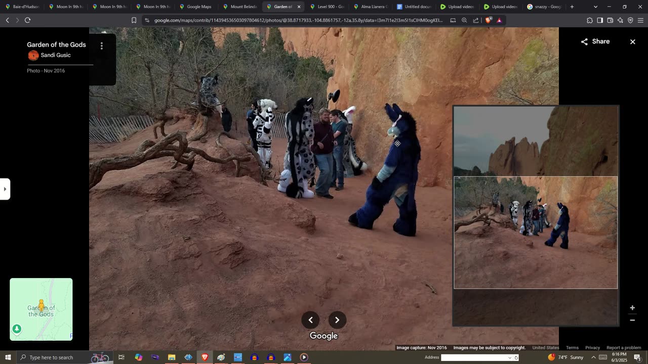Click the green park marker on minimap
The height and width of the screenshot is (364, 648).
pyautogui.click(x=17, y=329)
